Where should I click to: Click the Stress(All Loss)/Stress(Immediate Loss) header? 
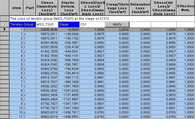tap(164, 8)
